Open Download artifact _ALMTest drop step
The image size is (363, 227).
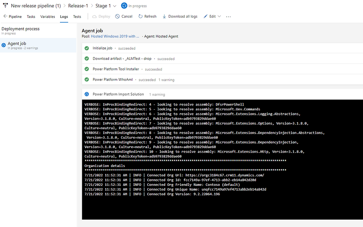point(222,59)
